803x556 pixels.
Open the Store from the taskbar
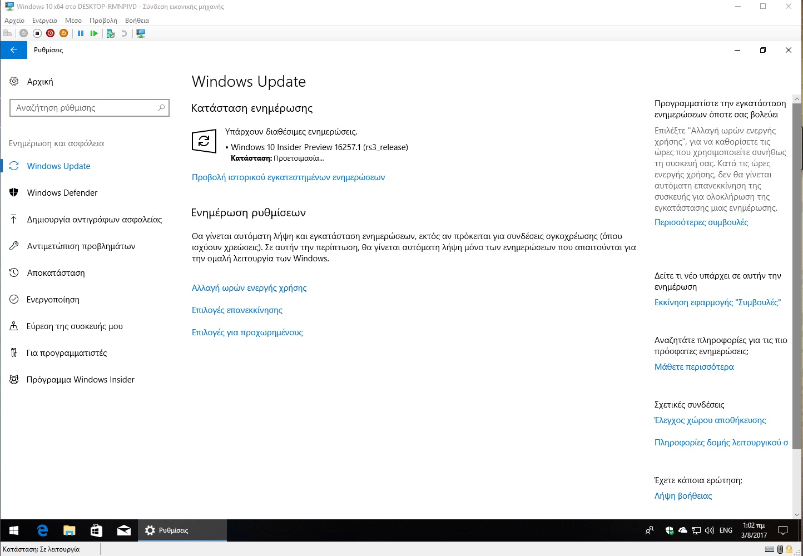coord(96,530)
